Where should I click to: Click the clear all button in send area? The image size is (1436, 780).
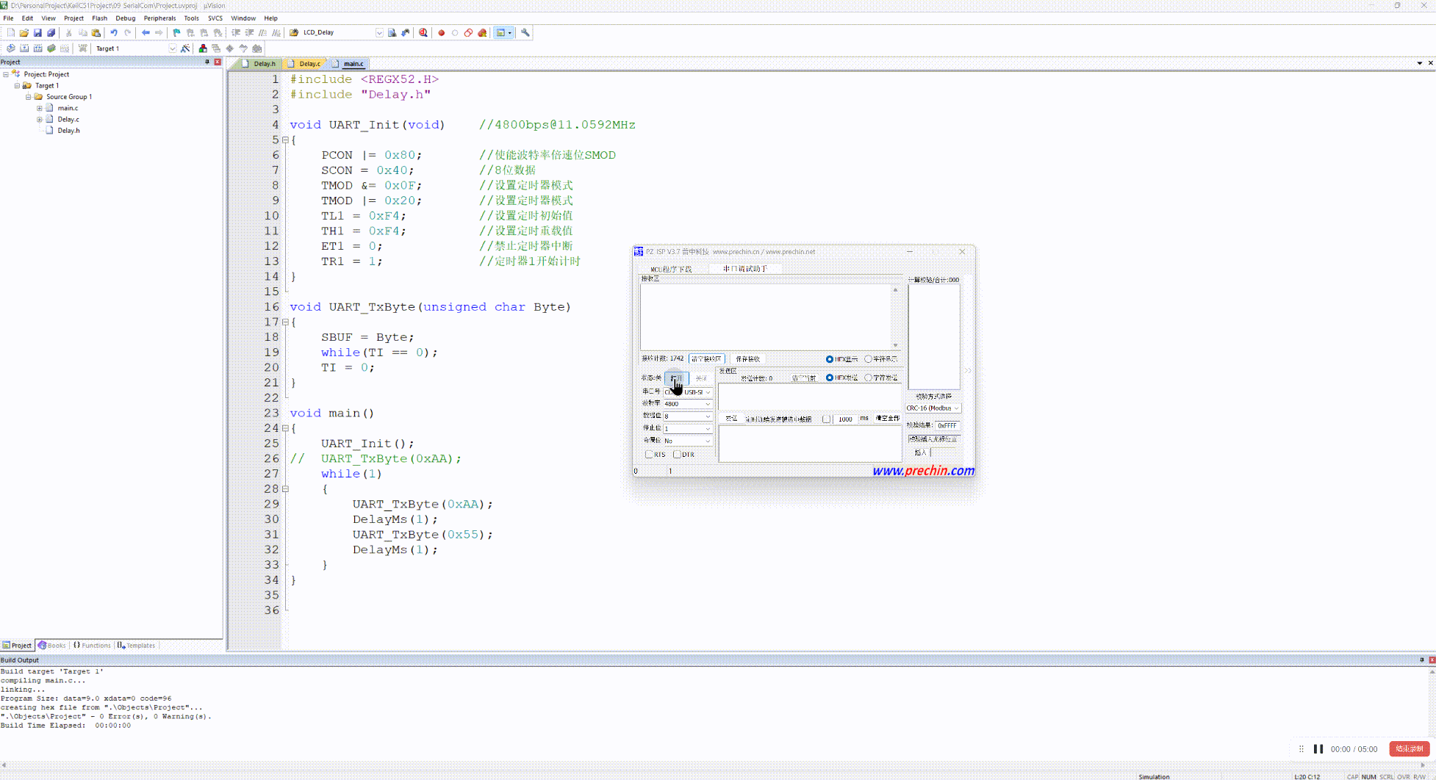tap(887, 419)
